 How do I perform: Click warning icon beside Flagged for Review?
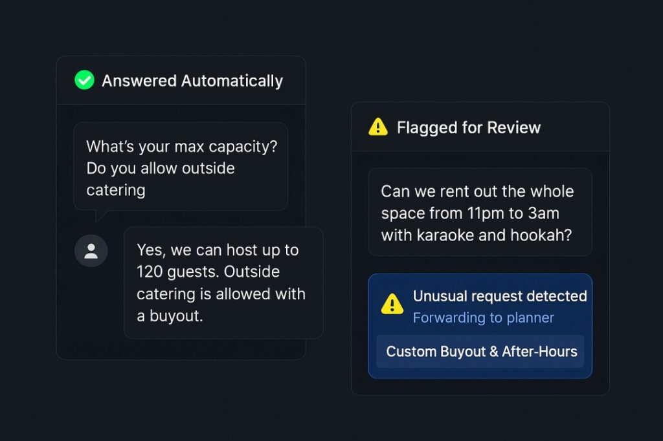378,127
